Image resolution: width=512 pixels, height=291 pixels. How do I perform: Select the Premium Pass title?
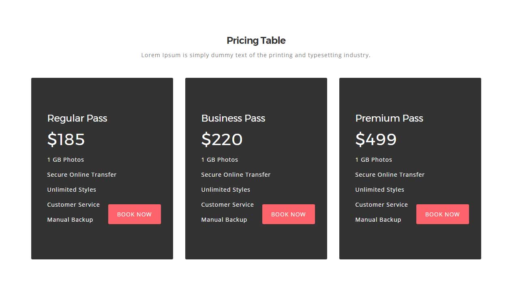(389, 118)
